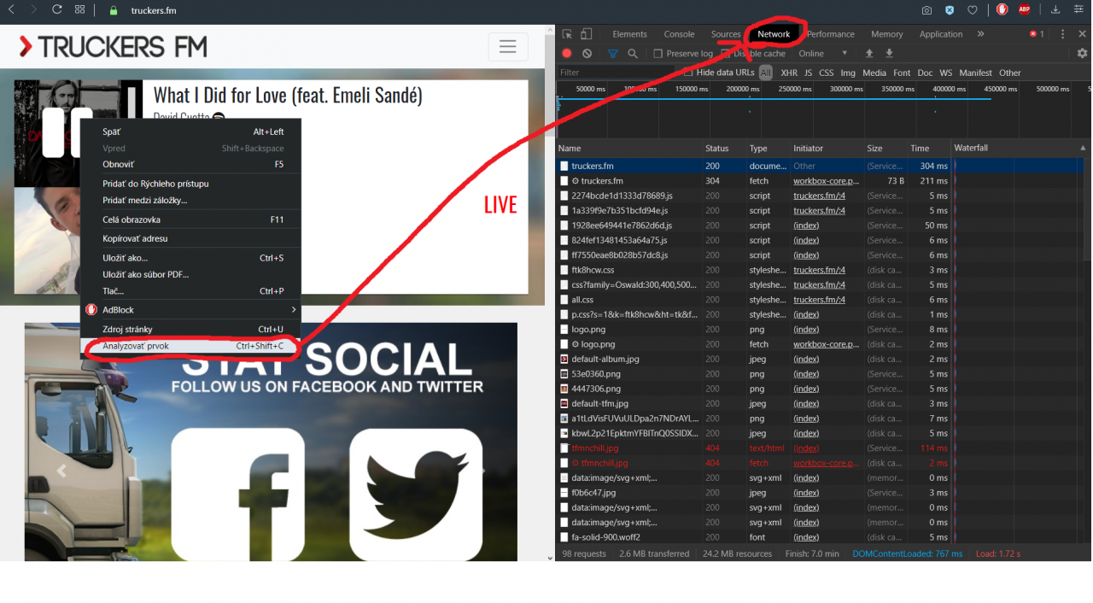This screenshot has width=1093, height=603.
Task: Enable the Disable cache checkbox
Action: 726,54
